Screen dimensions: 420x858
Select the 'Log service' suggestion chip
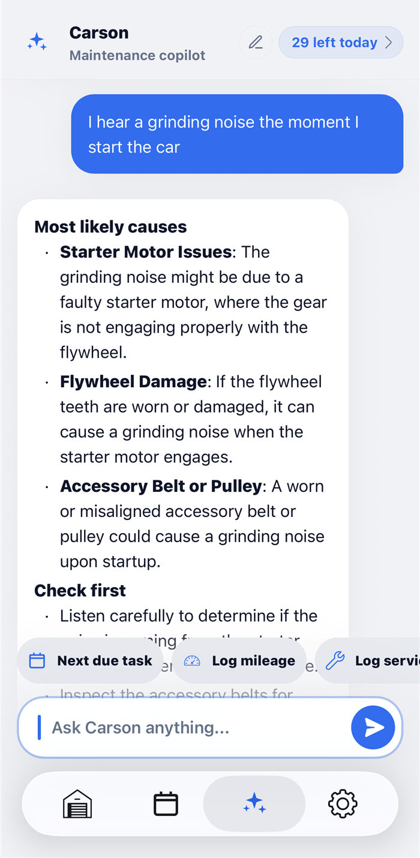(367, 660)
